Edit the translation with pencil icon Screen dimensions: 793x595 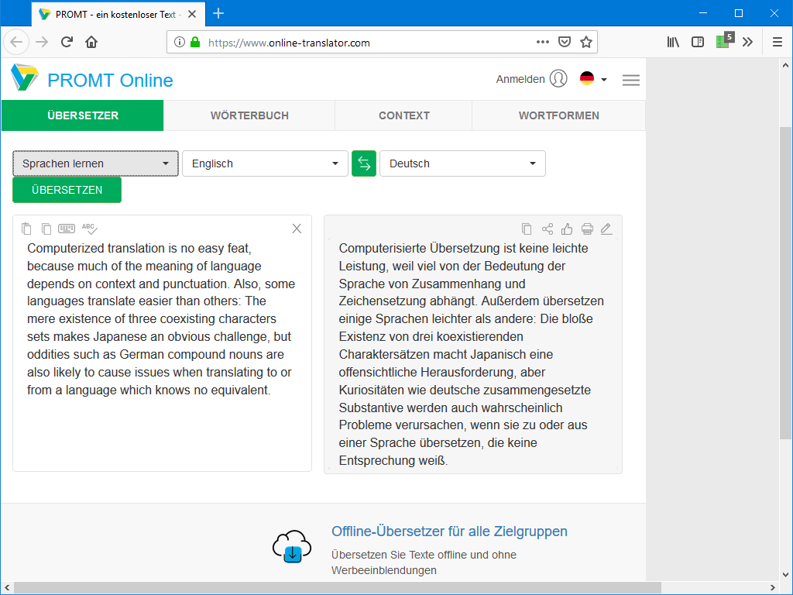pyautogui.click(x=606, y=229)
